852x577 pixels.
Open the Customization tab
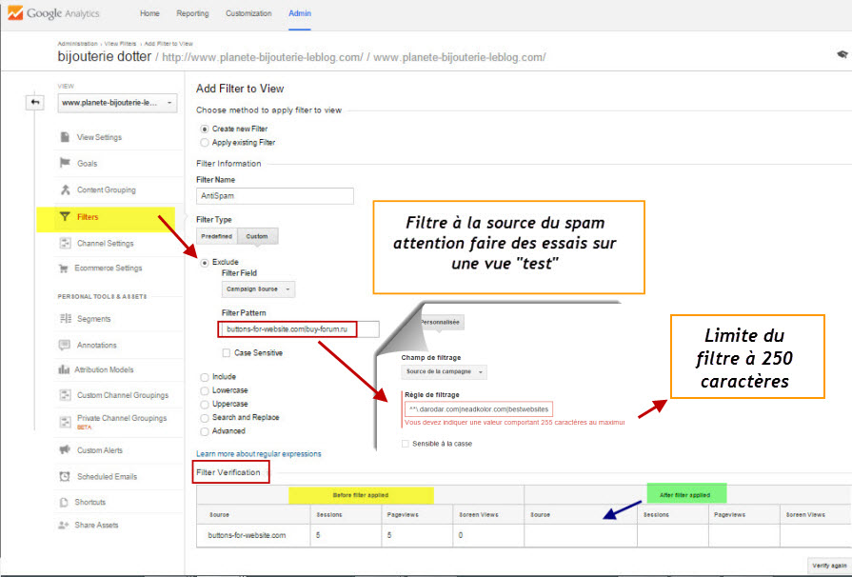(x=248, y=13)
